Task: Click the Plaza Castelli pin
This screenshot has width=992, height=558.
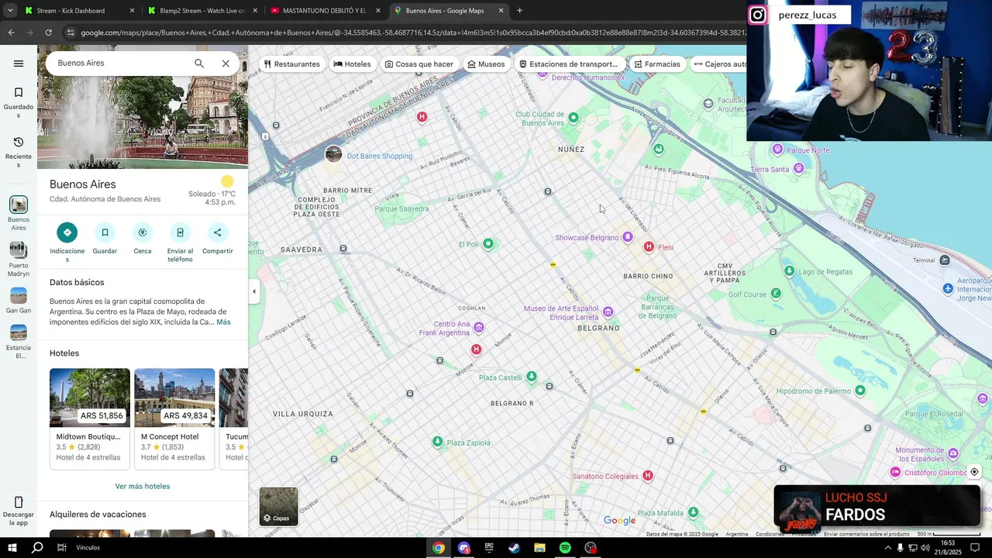Action: pos(531,377)
